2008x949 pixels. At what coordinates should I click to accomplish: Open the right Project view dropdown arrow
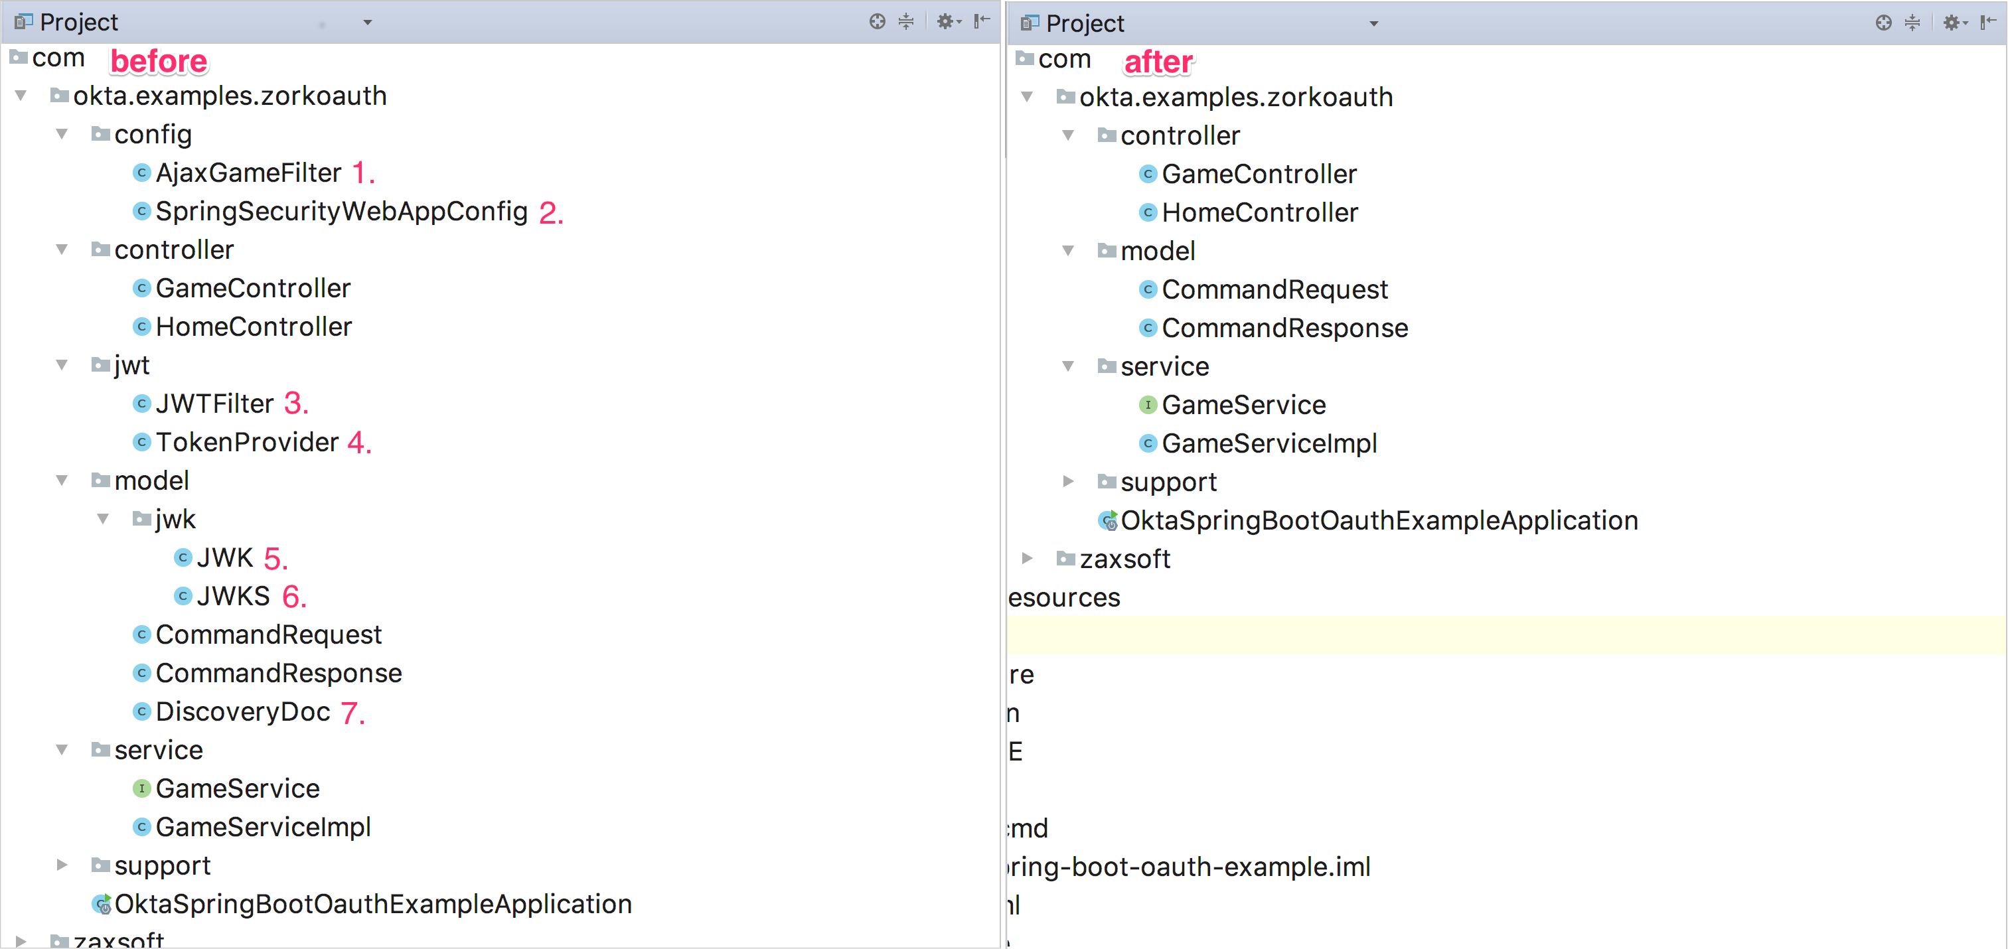[1374, 23]
